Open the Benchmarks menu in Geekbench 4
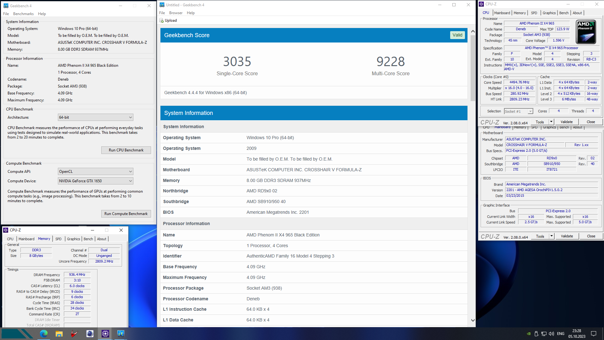Screen dimensions: 604x340 (x=23, y=14)
